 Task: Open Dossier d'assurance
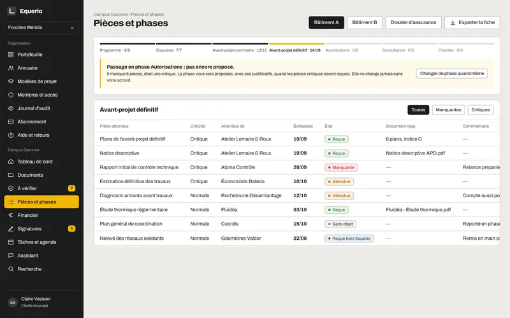pyautogui.click(x=413, y=22)
